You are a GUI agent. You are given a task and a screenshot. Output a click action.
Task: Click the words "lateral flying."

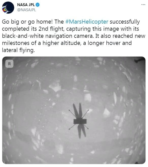[18, 50]
